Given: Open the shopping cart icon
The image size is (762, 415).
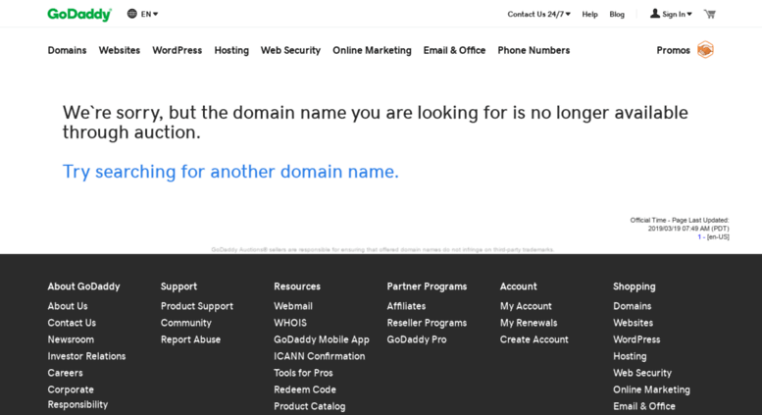Looking at the screenshot, I should [709, 14].
